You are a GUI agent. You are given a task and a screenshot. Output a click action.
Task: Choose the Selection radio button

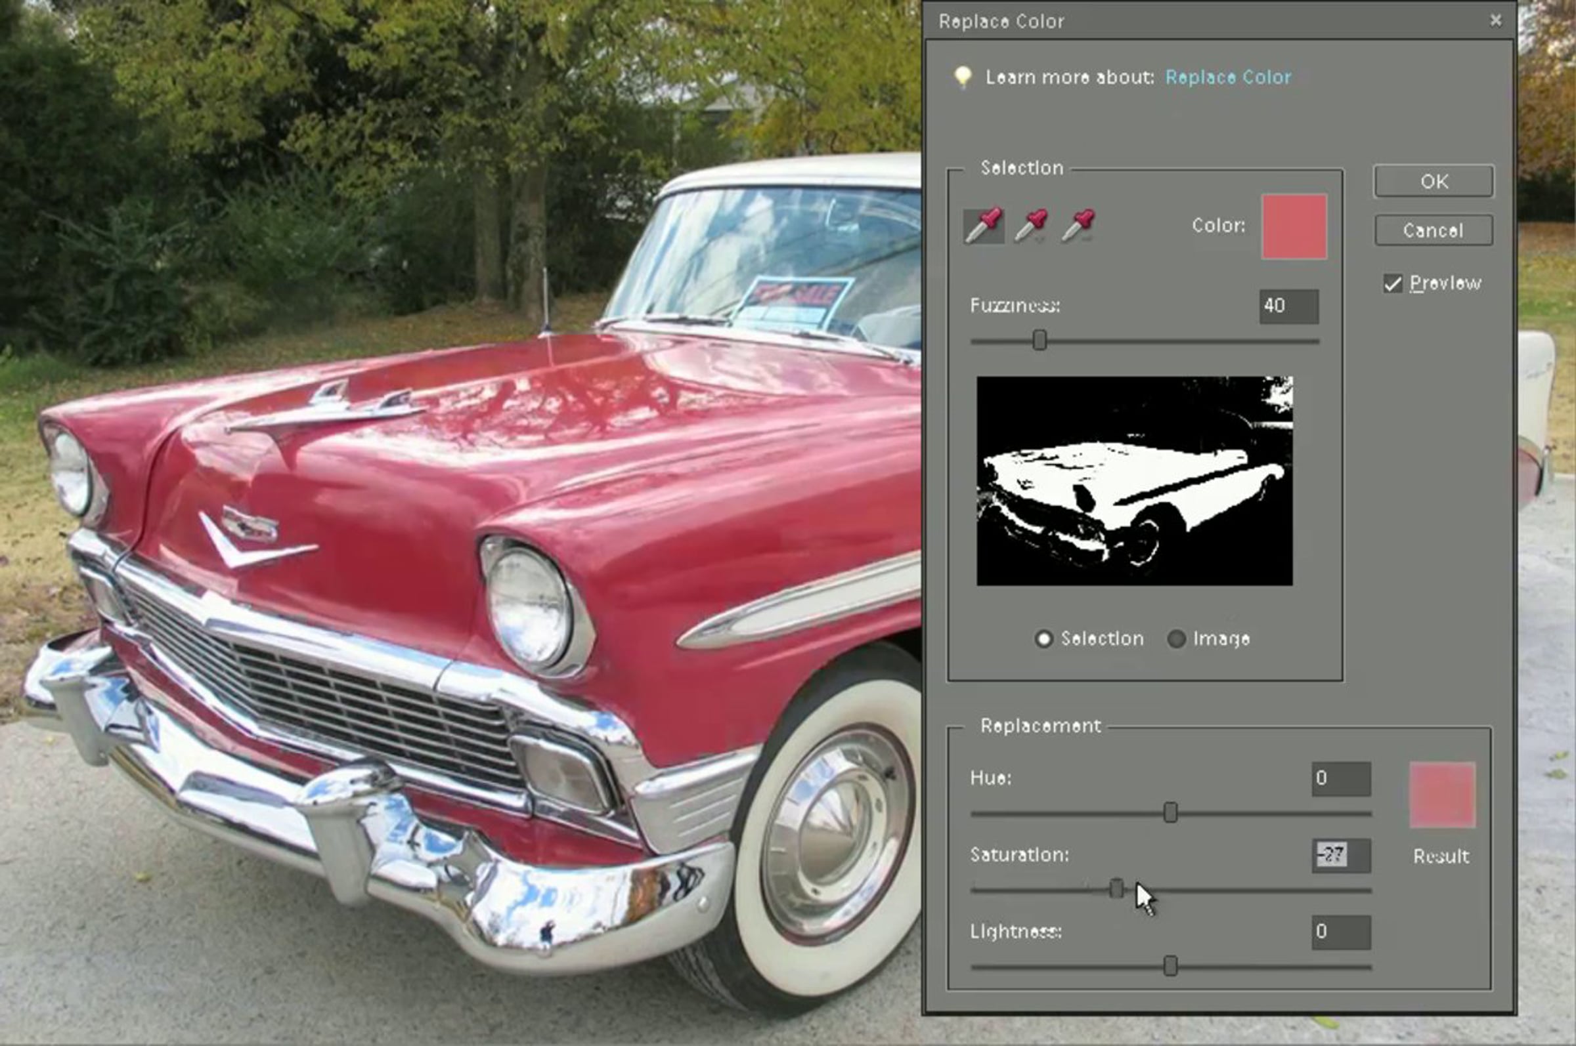(x=1043, y=638)
